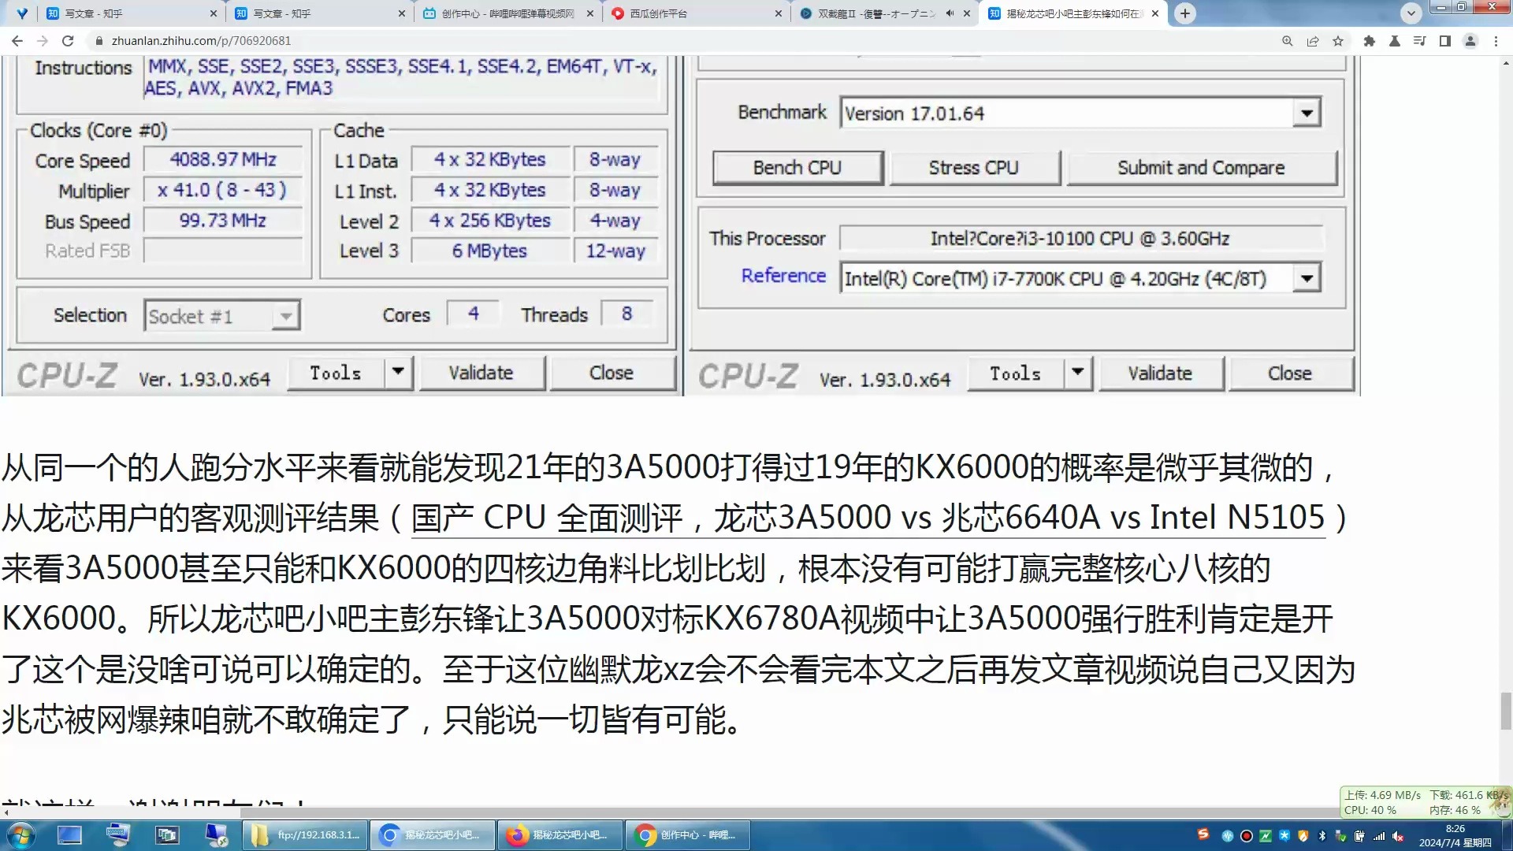The image size is (1513, 851).
Task: Click the Core Speed 4088.97 MHz value
Action: pos(223,160)
